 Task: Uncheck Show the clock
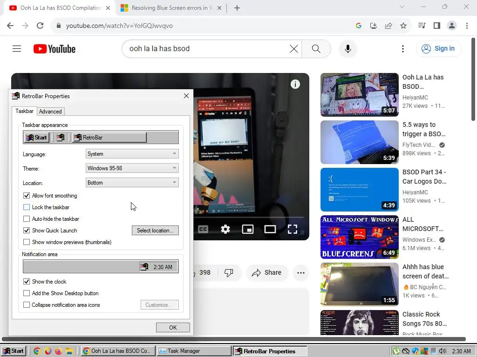pos(27,281)
